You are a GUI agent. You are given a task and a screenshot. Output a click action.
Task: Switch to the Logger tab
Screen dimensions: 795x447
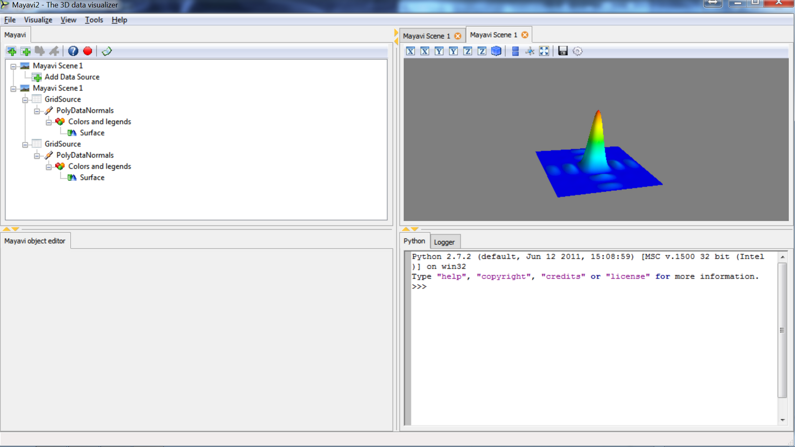coord(445,242)
